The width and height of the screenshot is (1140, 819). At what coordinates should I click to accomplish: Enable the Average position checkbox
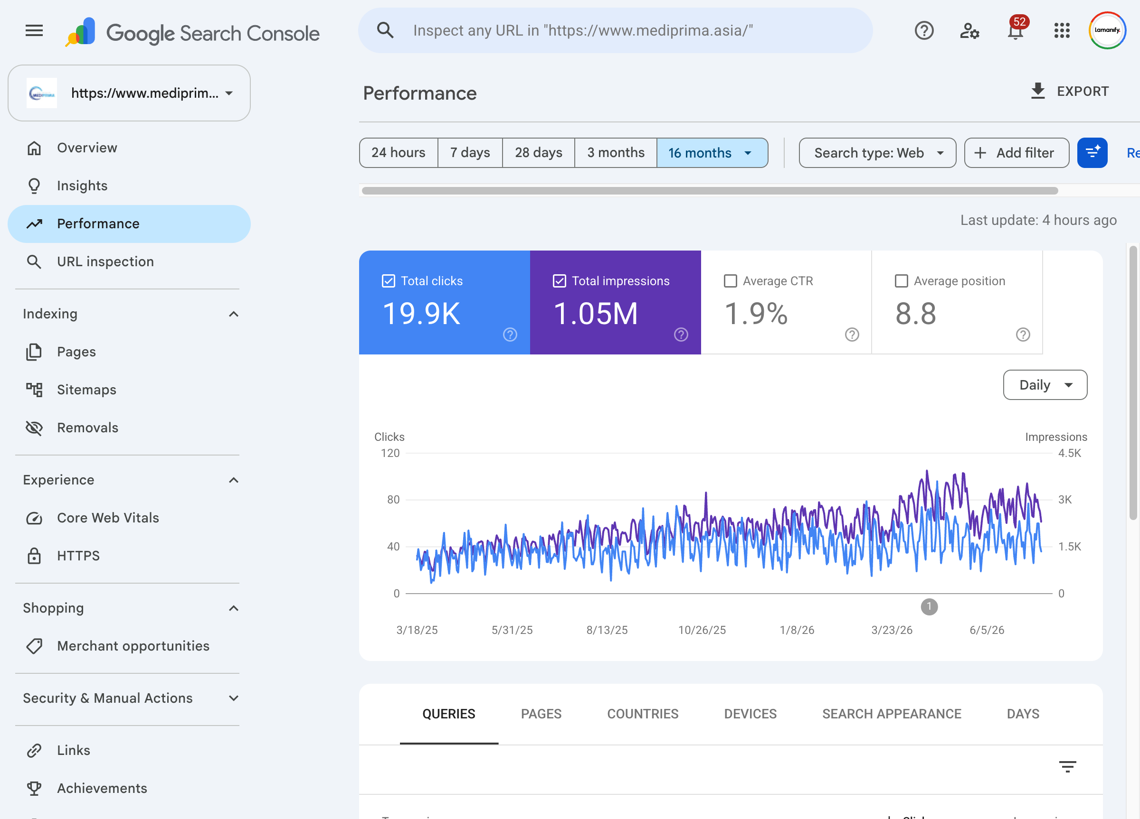(901, 281)
